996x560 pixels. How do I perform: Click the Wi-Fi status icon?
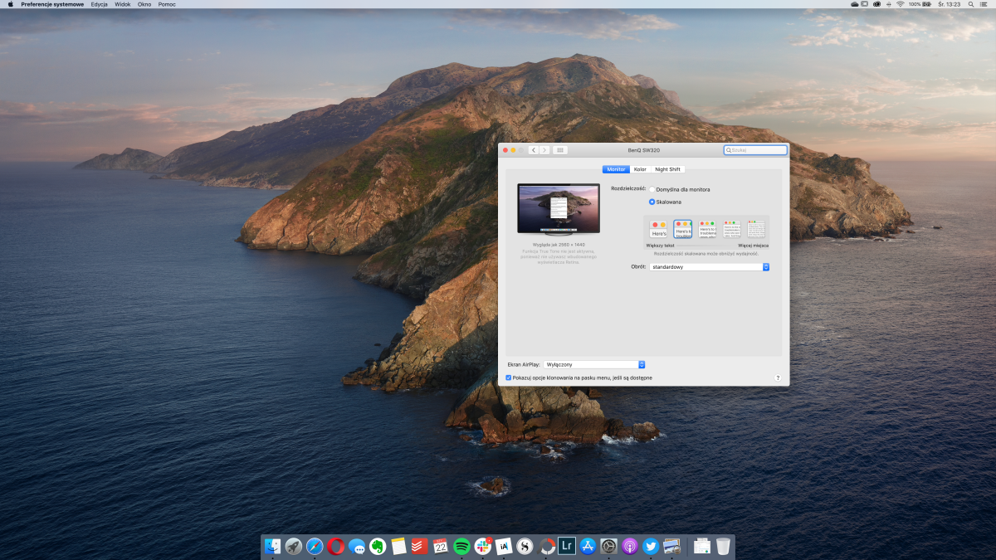[x=901, y=4]
